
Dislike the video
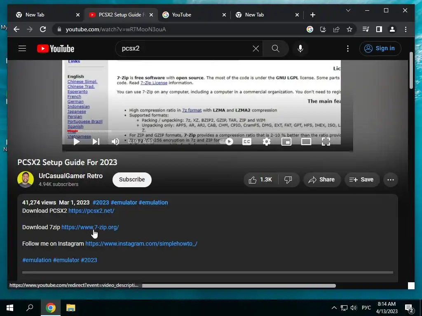288,180
